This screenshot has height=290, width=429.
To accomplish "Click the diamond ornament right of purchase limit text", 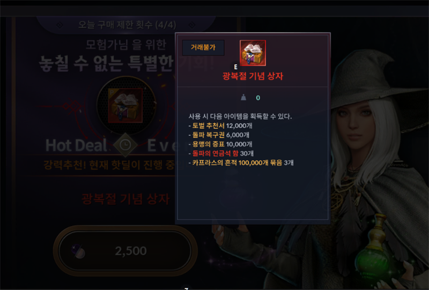I will (192, 25).
